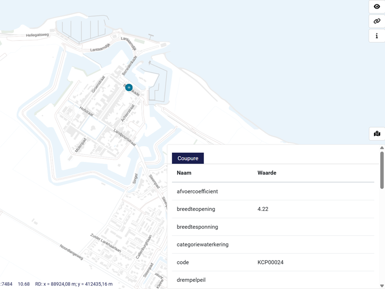Click the Waarde column header
The width and height of the screenshot is (385, 289).
click(x=267, y=173)
